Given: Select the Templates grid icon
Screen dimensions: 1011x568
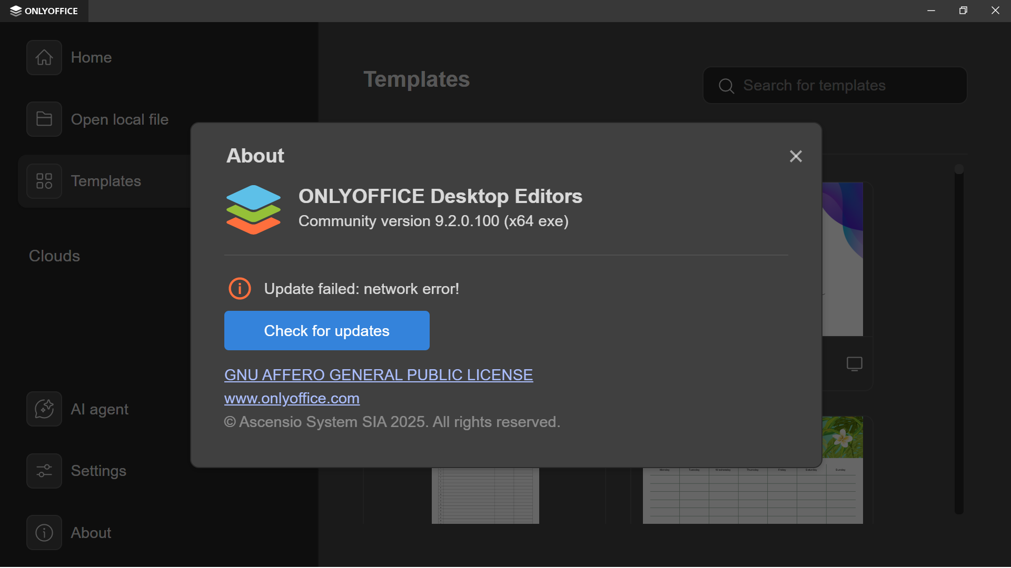Looking at the screenshot, I should pyautogui.click(x=44, y=181).
